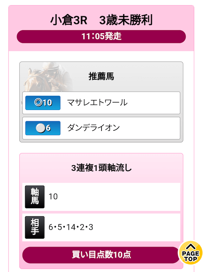This screenshot has height=272, width=203.
Task: Click the 軸馬 black label icon
Action: pos(35,197)
